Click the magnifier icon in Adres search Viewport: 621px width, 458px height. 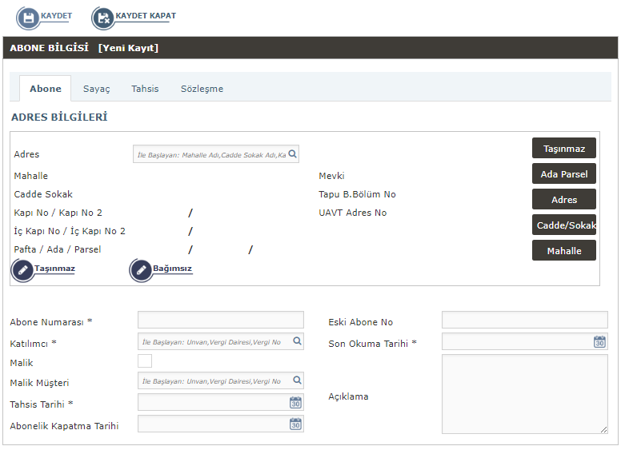(293, 154)
